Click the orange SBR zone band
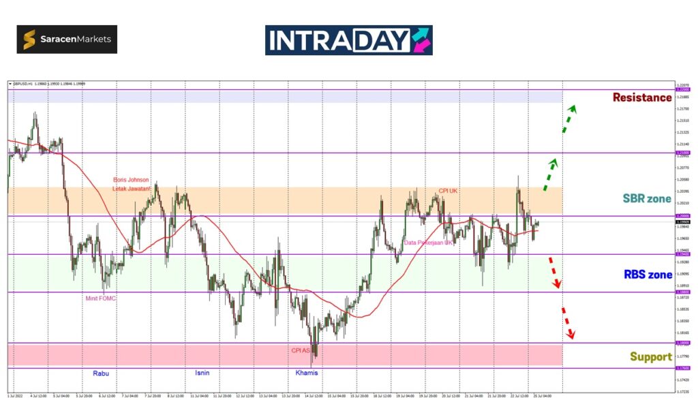 coord(273,201)
